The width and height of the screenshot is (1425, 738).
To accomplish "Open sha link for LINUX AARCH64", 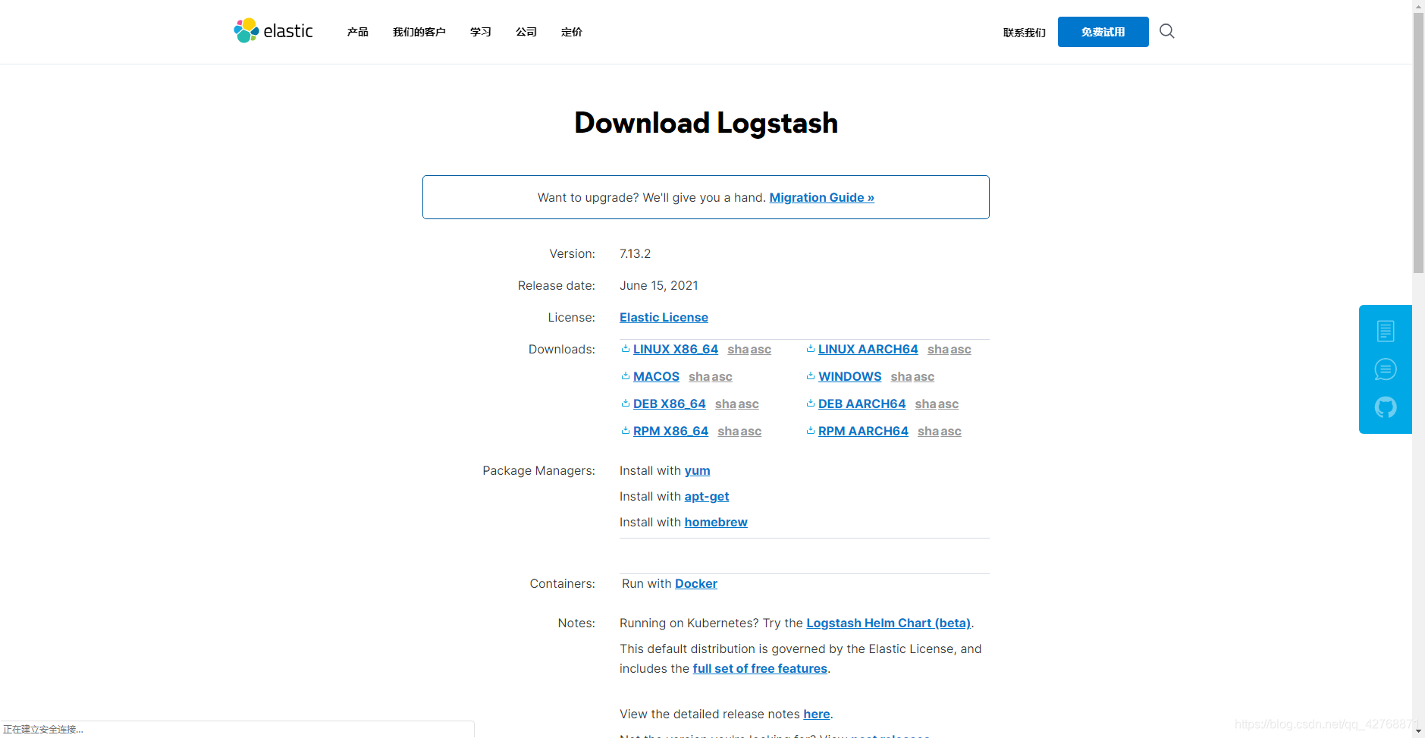I will [938, 349].
